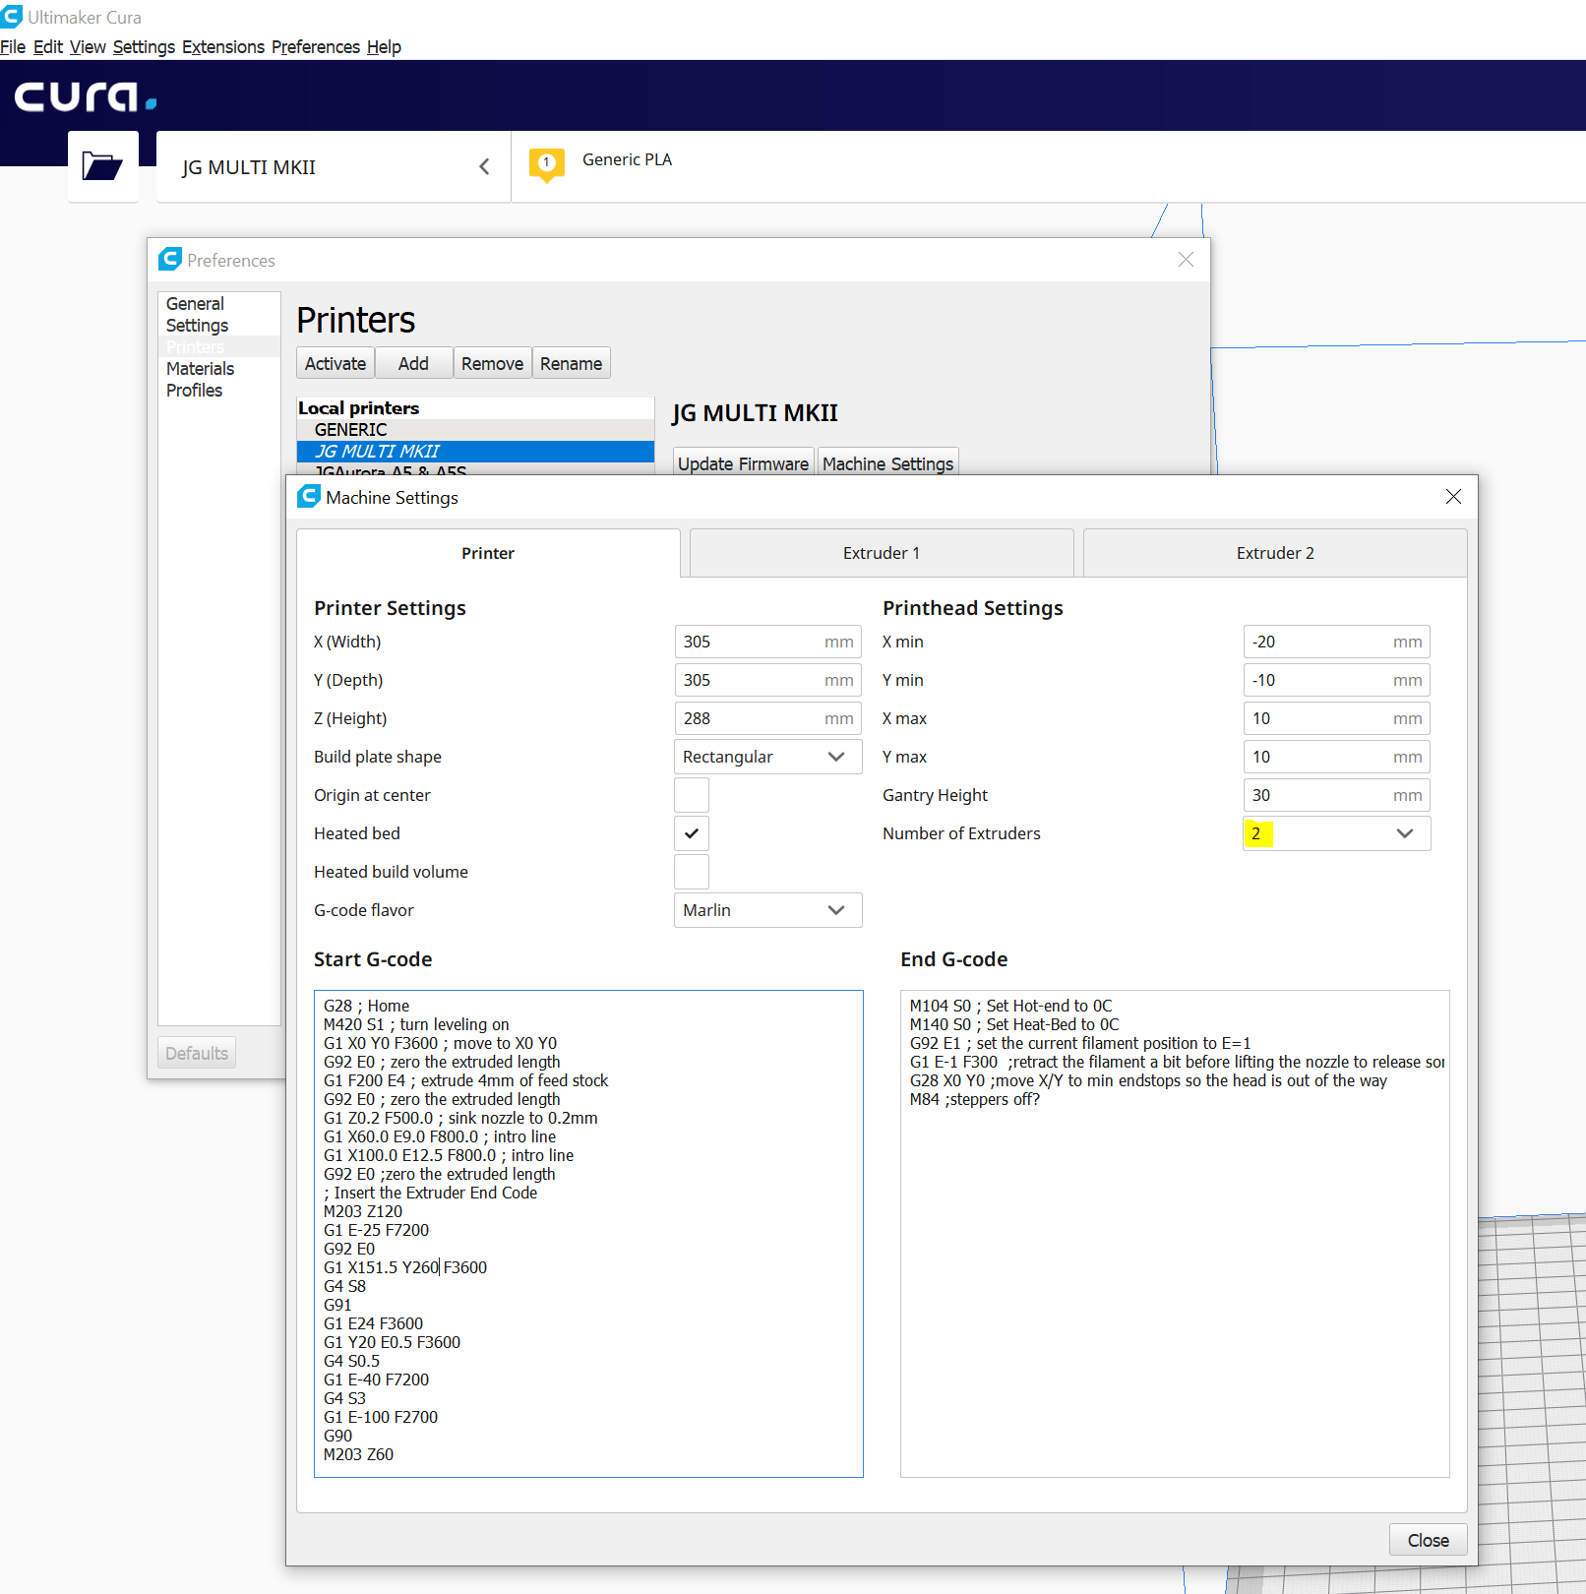Click the Close button in Machine Settings

tap(1428, 1540)
